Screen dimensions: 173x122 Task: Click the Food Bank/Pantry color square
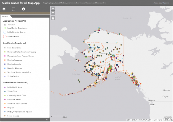click(x=5, y=47)
